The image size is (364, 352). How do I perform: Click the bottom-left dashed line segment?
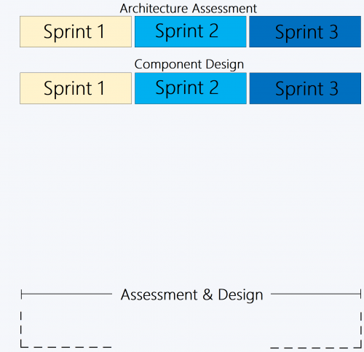(x=66, y=347)
